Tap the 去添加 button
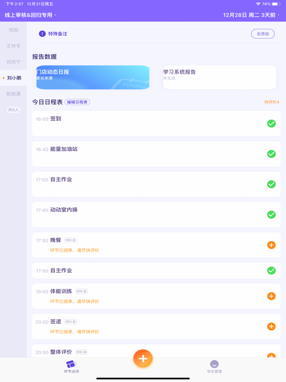The width and height of the screenshot is (286, 382). point(263,34)
